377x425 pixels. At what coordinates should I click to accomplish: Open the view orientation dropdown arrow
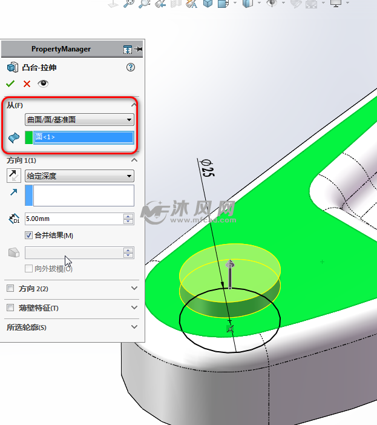pyautogui.click(x=235, y=2)
